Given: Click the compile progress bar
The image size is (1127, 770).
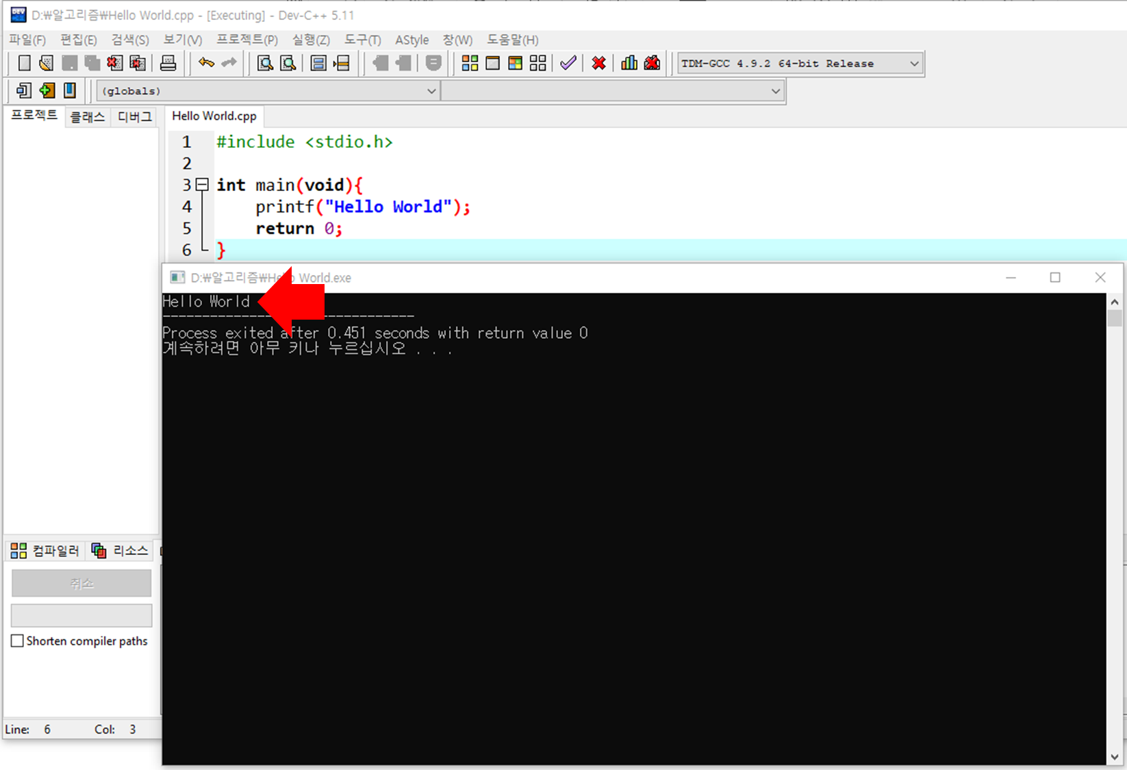Looking at the screenshot, I should pos(81,615).
